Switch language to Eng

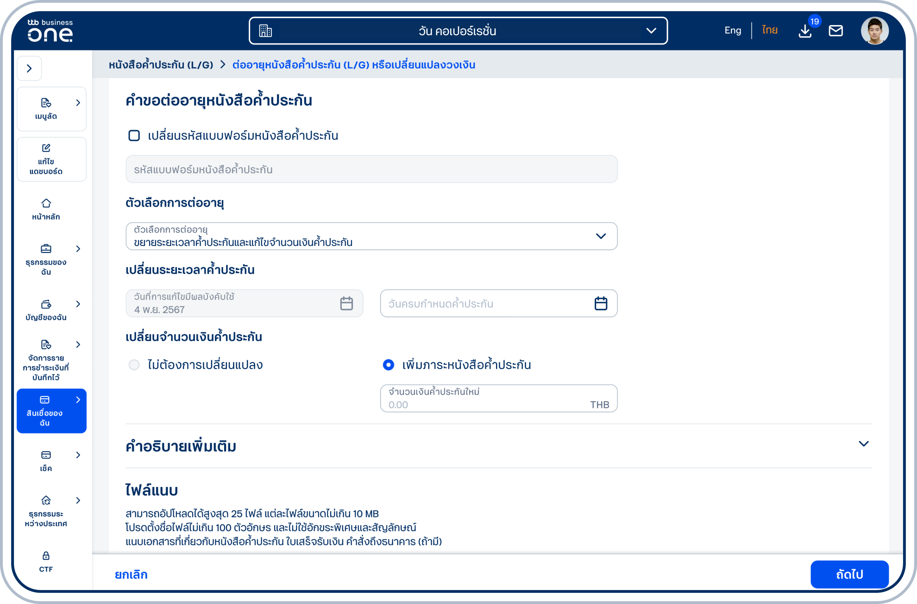click(x=732, y=30)
